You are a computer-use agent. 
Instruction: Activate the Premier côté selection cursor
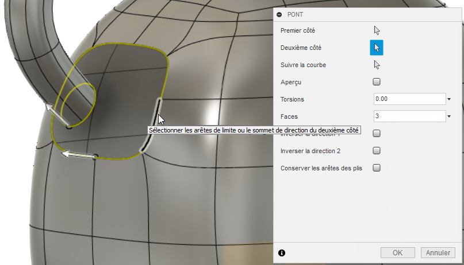click(377, 30)
